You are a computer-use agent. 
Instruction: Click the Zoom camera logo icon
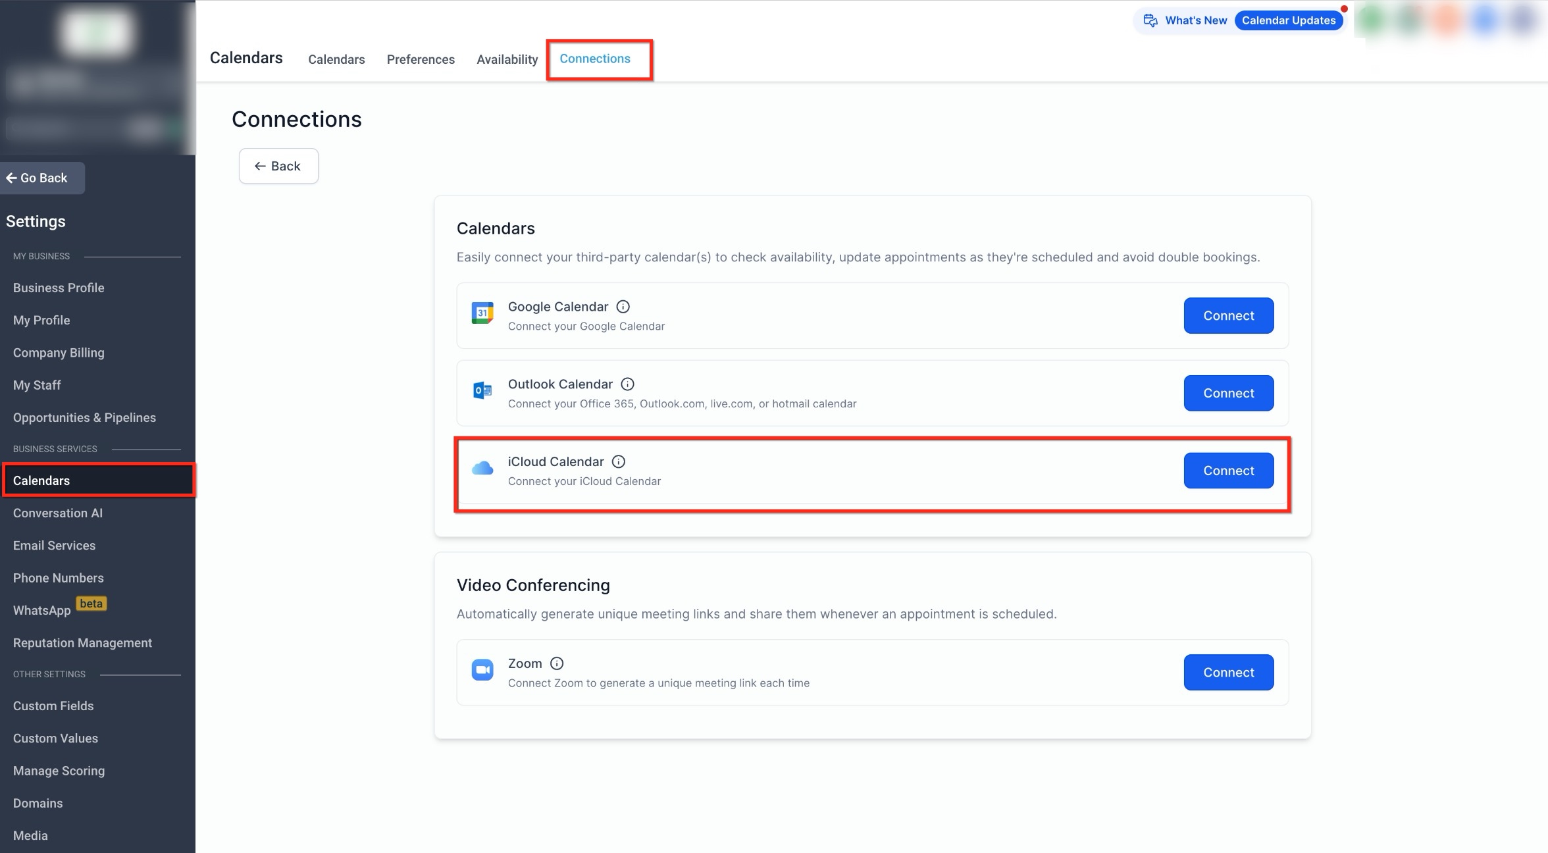(x=482, y=670)
